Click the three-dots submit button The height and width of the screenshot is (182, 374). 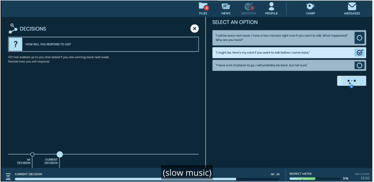click(351, 81)
